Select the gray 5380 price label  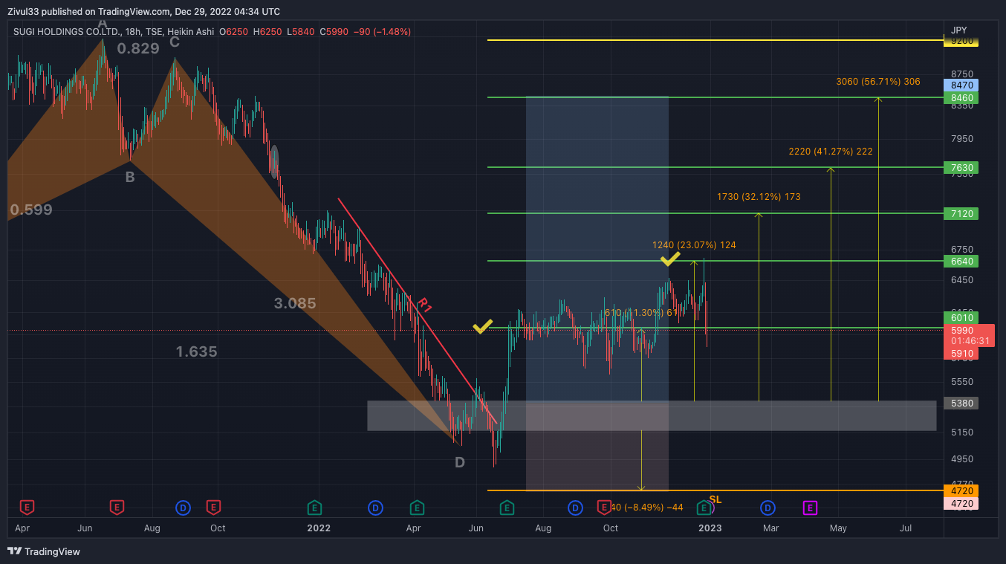[x=961, y=403]
